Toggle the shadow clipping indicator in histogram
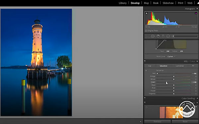This screenshot has height=124, width=199. 147,13
